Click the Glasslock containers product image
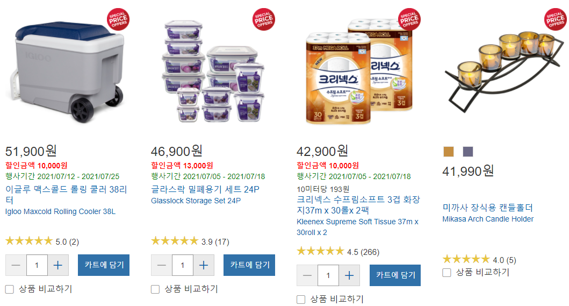This screenshot has height=306, width=569. click(213, 71)
